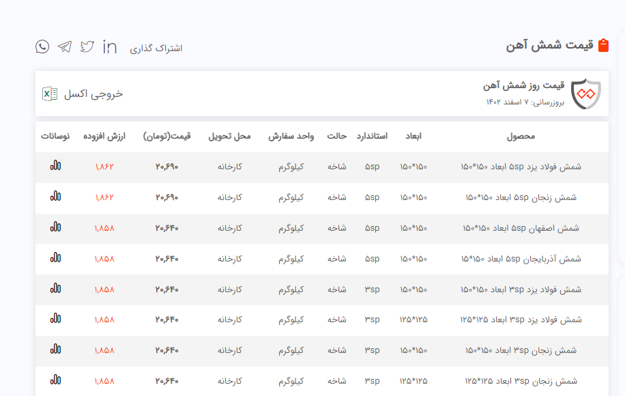Screen dimensions: 625x396
Task: Open product شمش فولاد یزد 3sp ابعاد 125*125
Action: pyautogui.click(x=521, y=320)
